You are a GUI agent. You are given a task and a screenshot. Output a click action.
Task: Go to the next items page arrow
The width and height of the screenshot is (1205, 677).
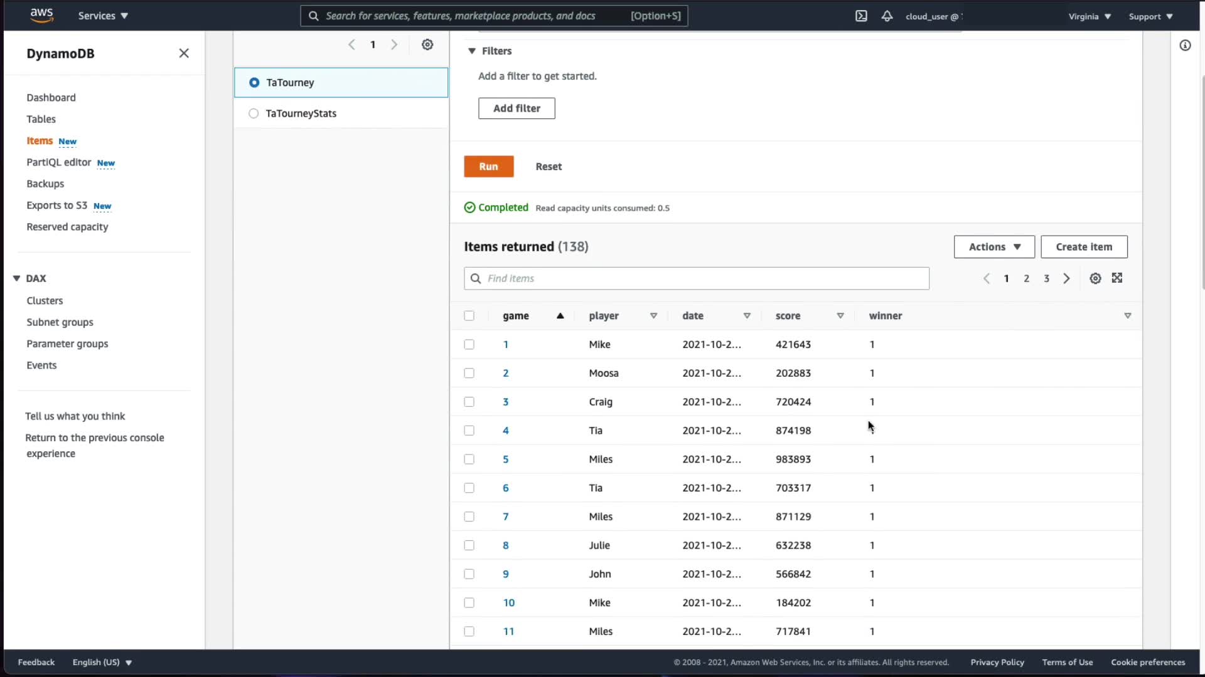pos(1066,278)
